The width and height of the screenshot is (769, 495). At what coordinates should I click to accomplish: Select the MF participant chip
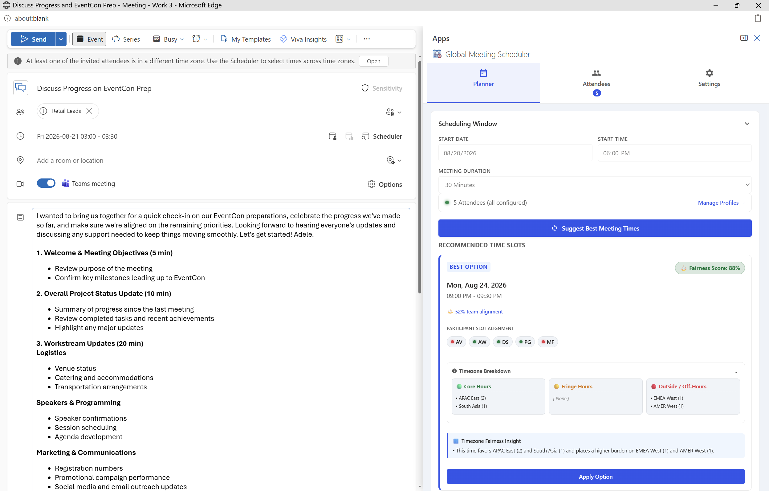point(547,342)
